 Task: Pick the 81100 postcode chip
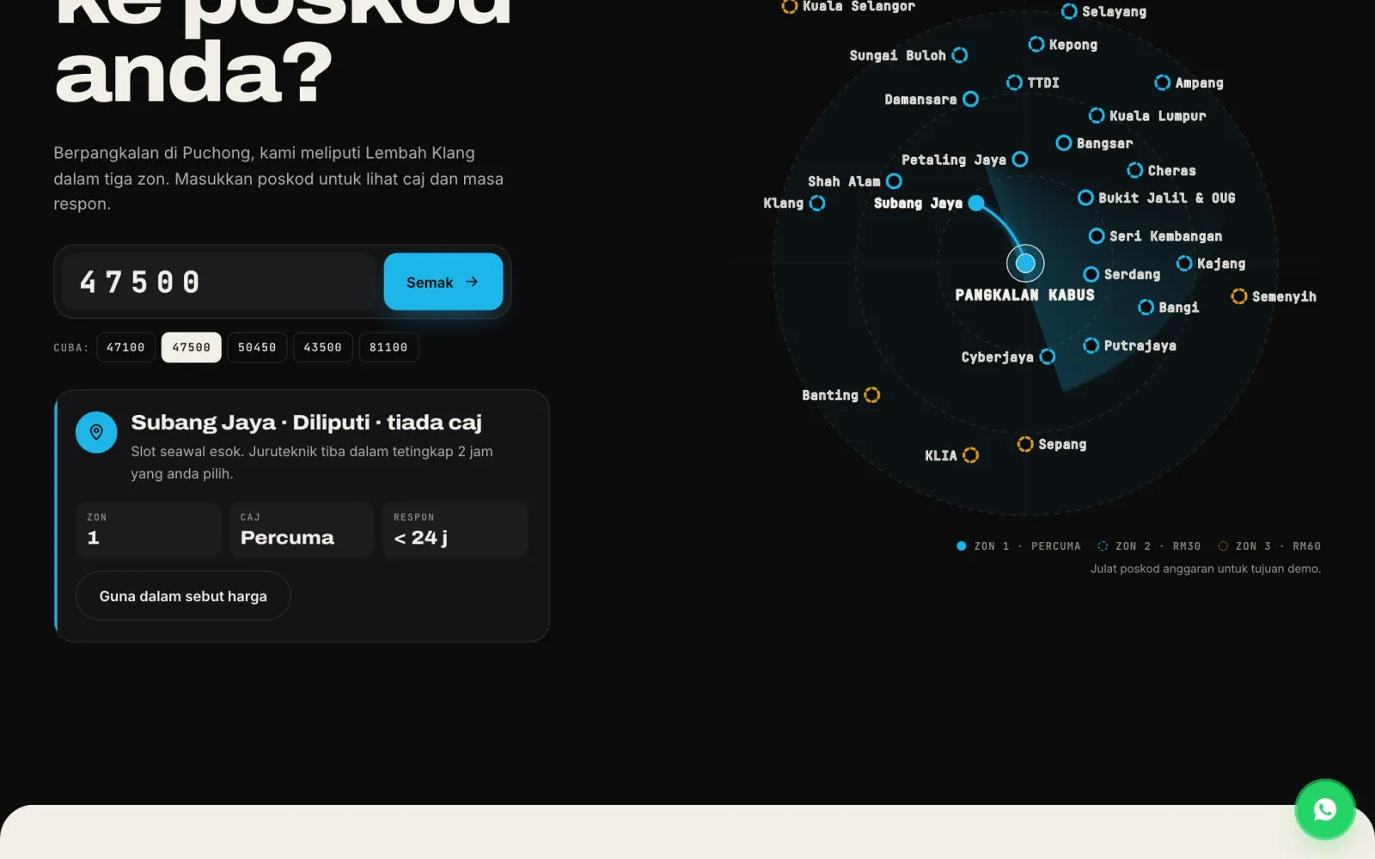pyautogui.click(x=388, y=347)
